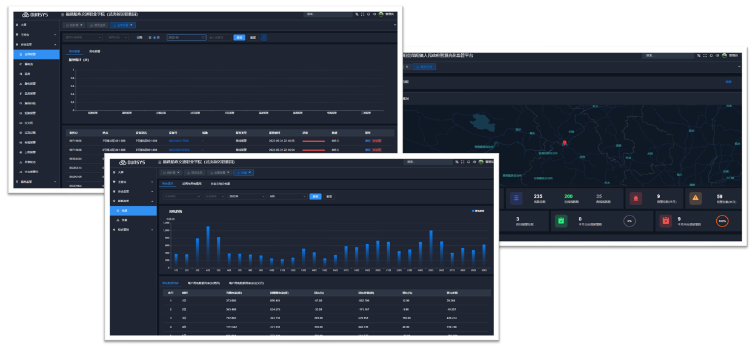Click the red map location pin

(565, 143)
